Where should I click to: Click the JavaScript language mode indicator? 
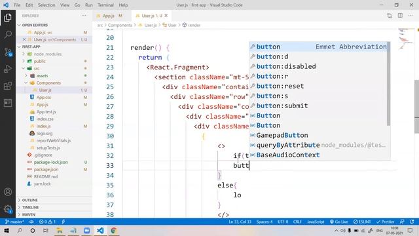(x=316, y=222)
